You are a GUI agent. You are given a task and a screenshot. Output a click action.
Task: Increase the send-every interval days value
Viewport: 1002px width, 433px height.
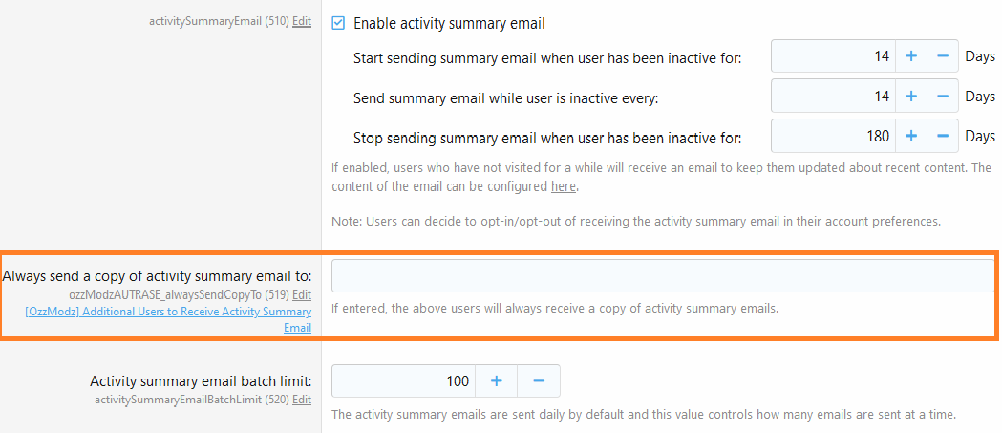click(x=910, y=97)
